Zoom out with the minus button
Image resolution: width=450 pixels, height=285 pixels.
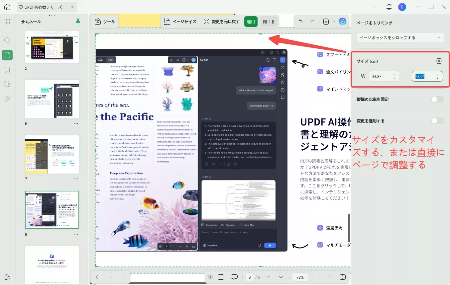point(316,277)
